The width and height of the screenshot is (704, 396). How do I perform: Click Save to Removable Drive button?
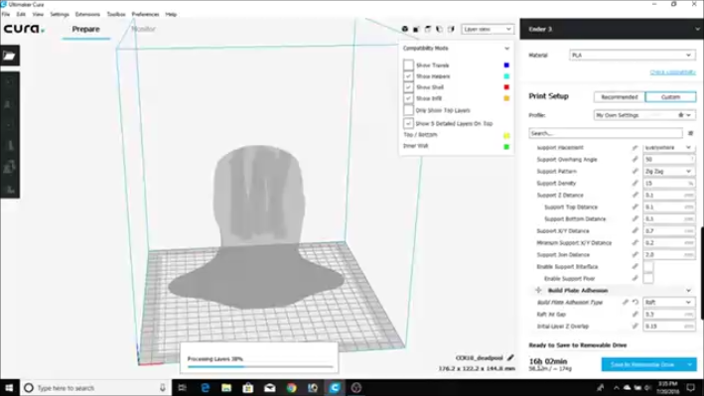pyautogui.click(x=642, y=364)
